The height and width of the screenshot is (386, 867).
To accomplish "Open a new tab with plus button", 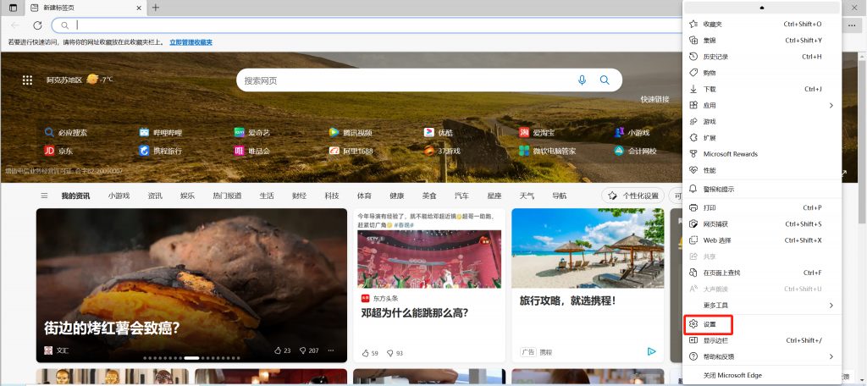I will tap(156, 8).
